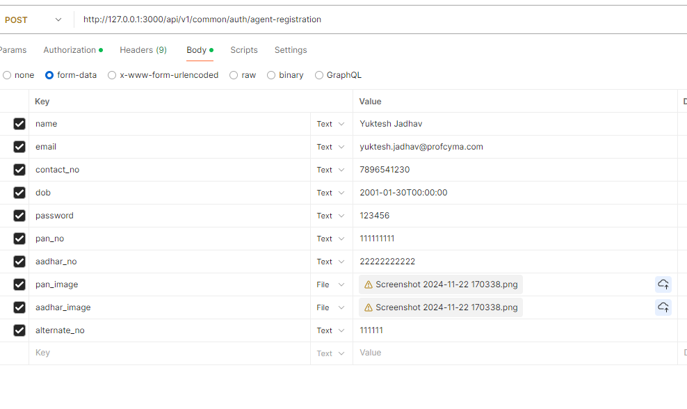Go to the Scripts tab

[x=243, y=50]
